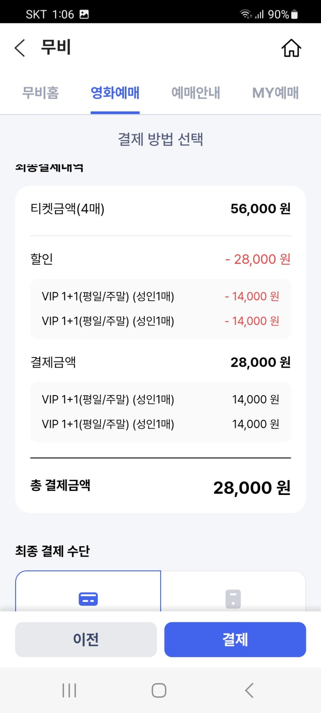Switch to the 영화예매 tab

click(115, 93)
